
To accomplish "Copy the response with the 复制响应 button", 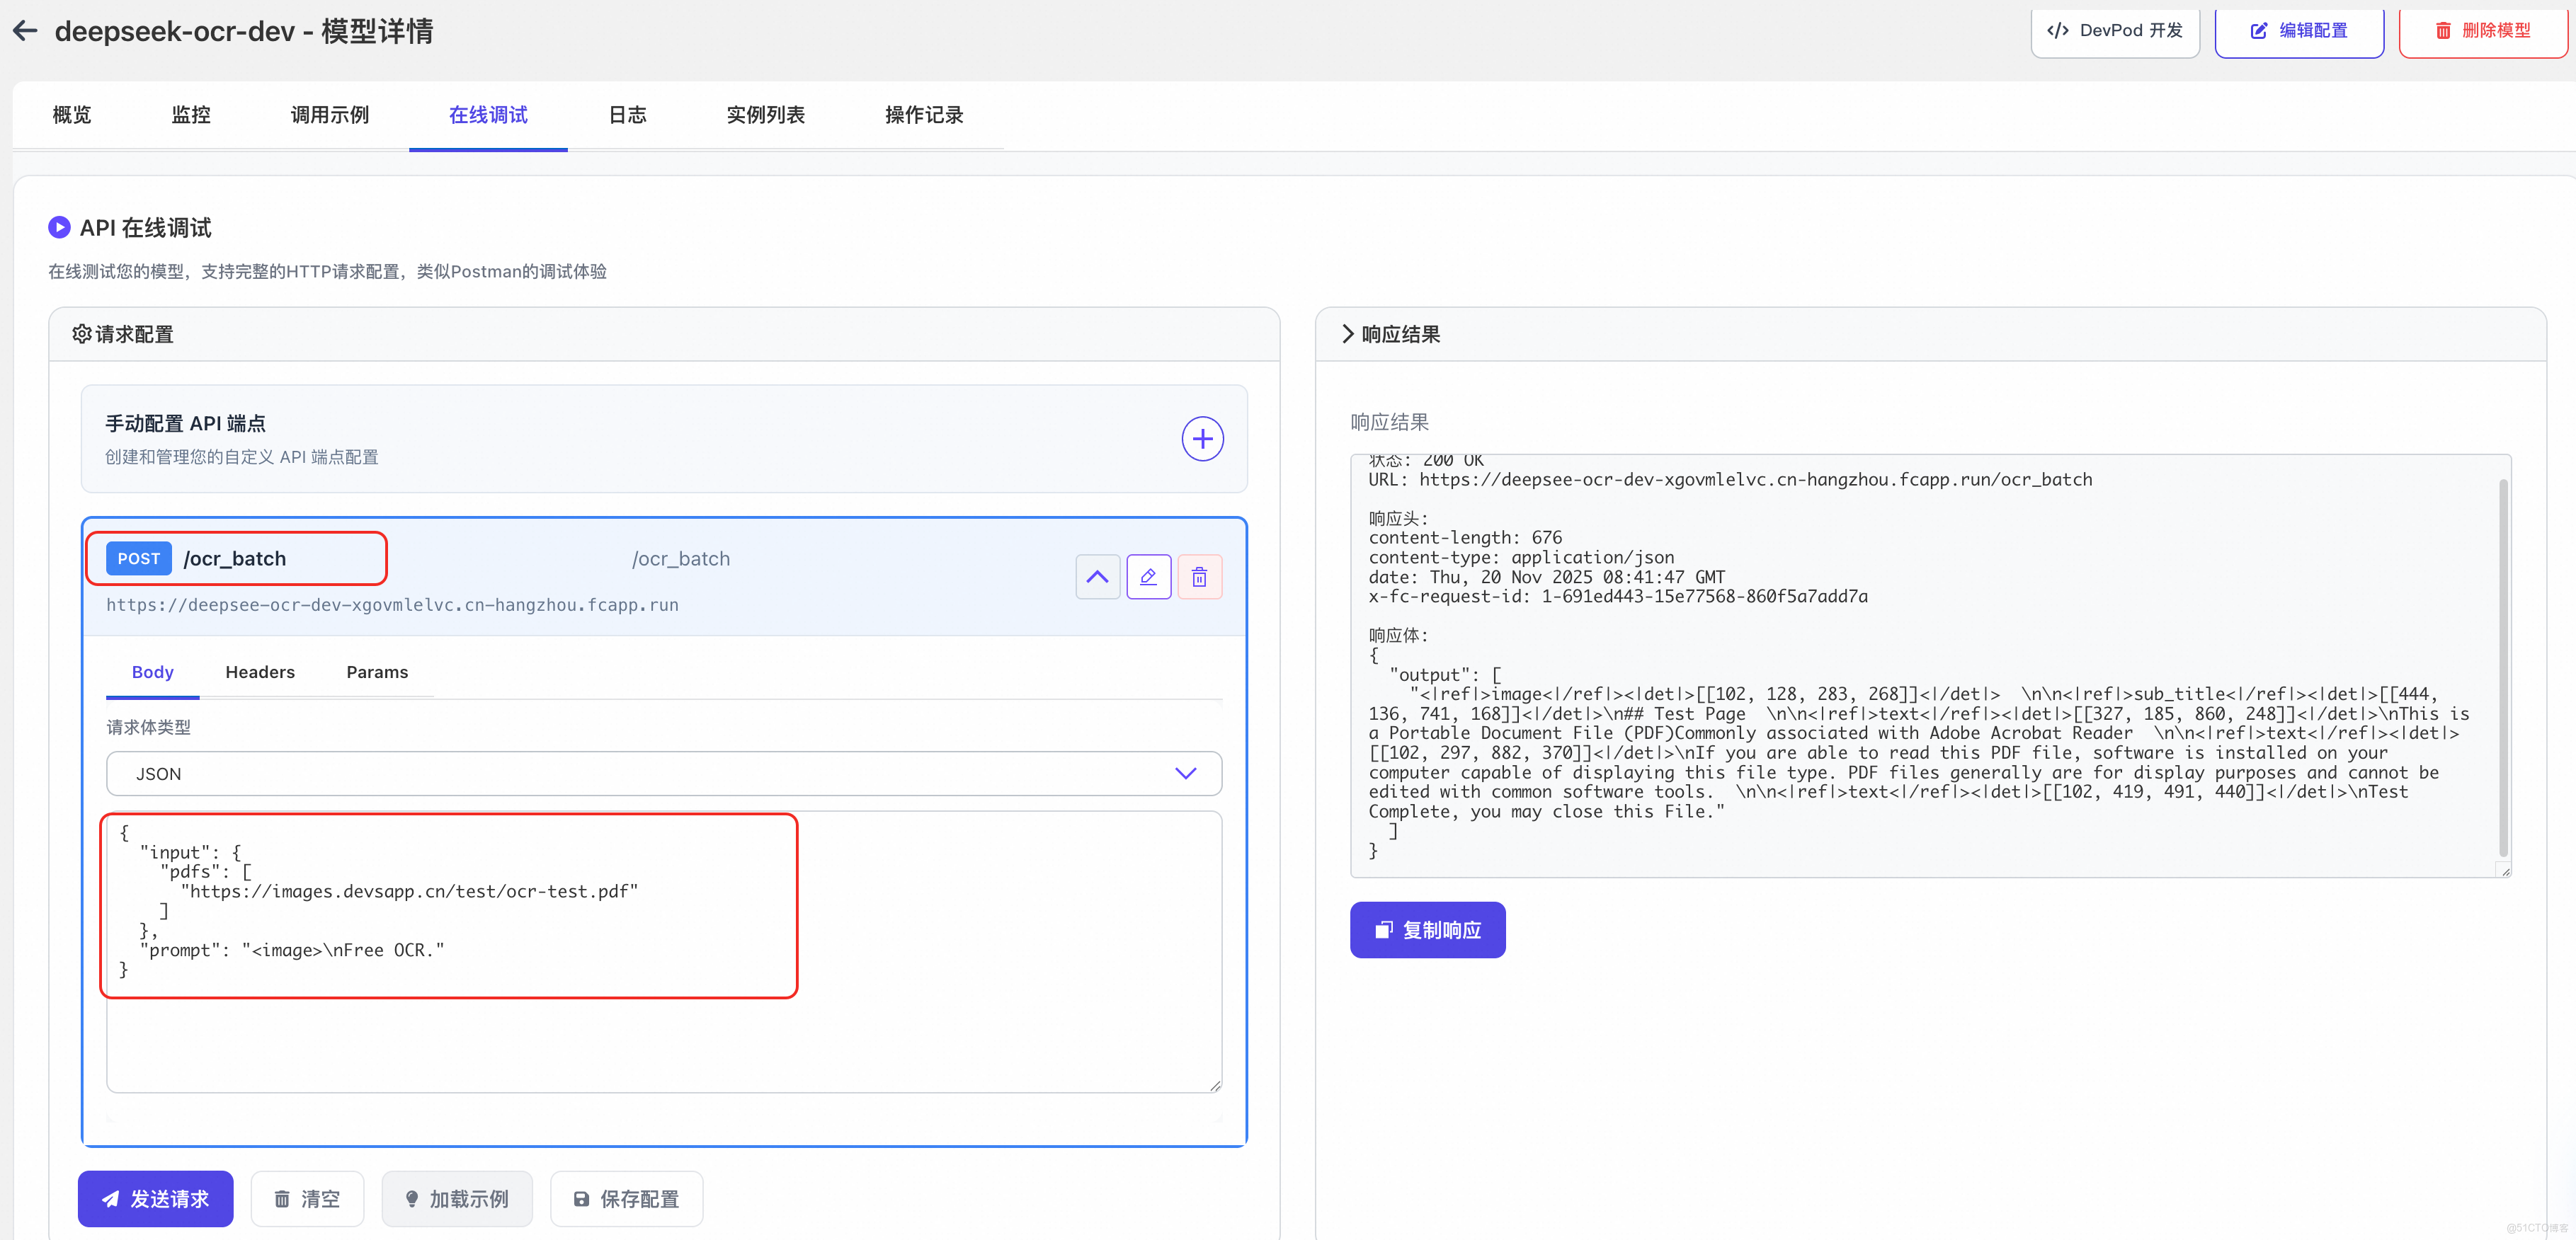I will 1427,929.
